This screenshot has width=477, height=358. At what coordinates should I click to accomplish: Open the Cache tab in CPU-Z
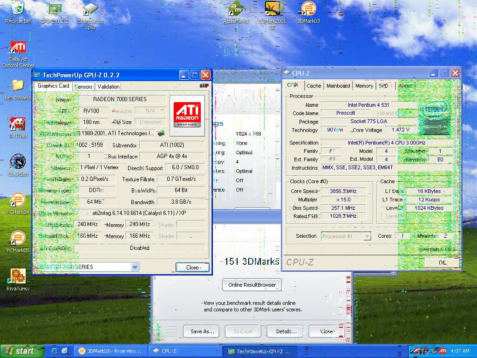(313, 86)
